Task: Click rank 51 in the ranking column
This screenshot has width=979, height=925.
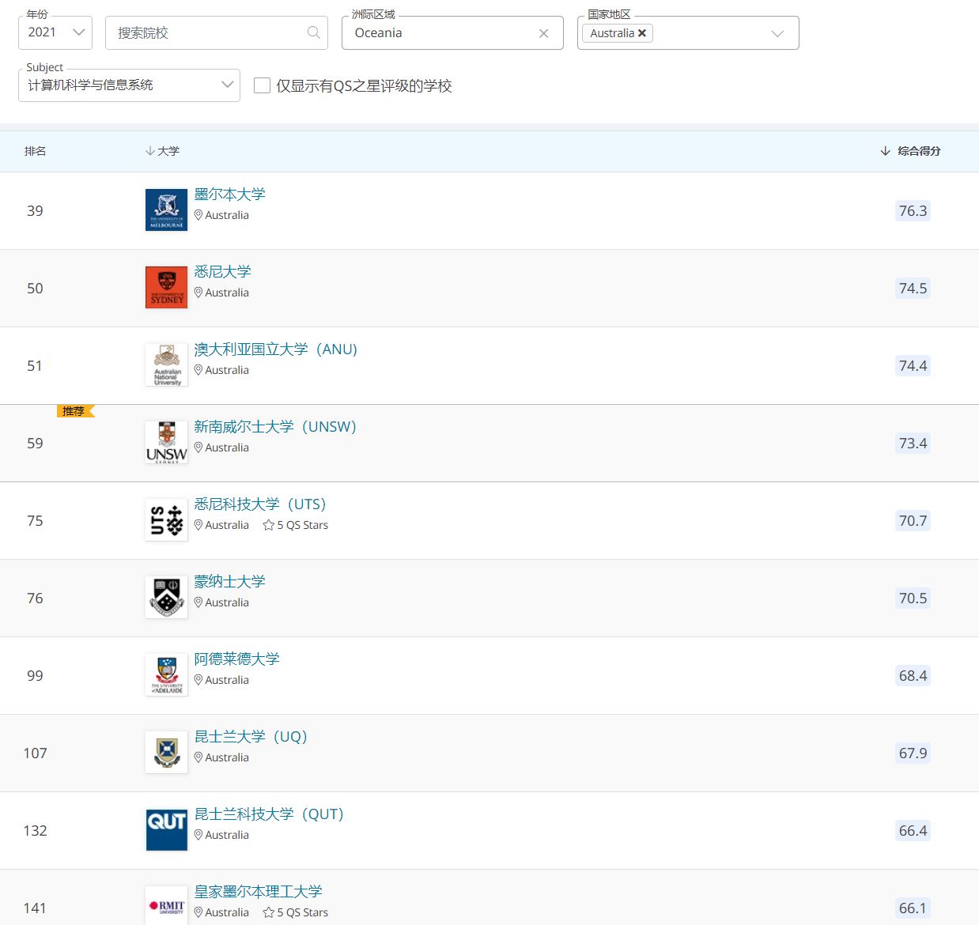Action: pyautogui.click(x=35, y=366)
